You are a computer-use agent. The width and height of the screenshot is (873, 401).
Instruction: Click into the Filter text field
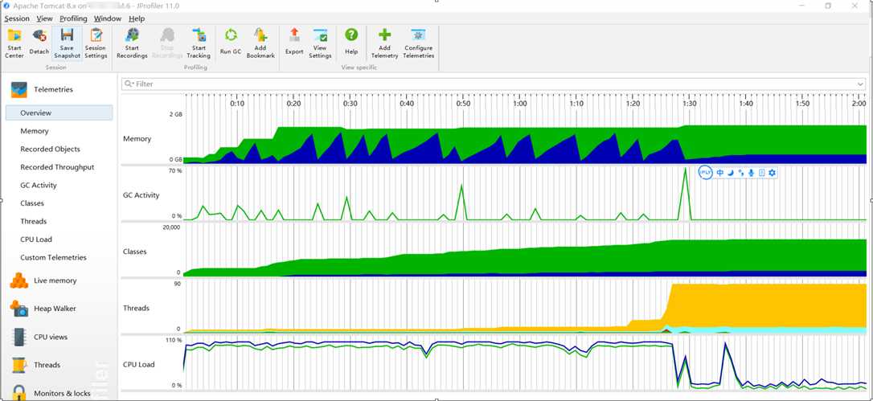pos(494,84)
